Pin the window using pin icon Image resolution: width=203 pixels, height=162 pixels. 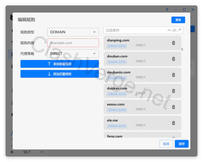167,9
